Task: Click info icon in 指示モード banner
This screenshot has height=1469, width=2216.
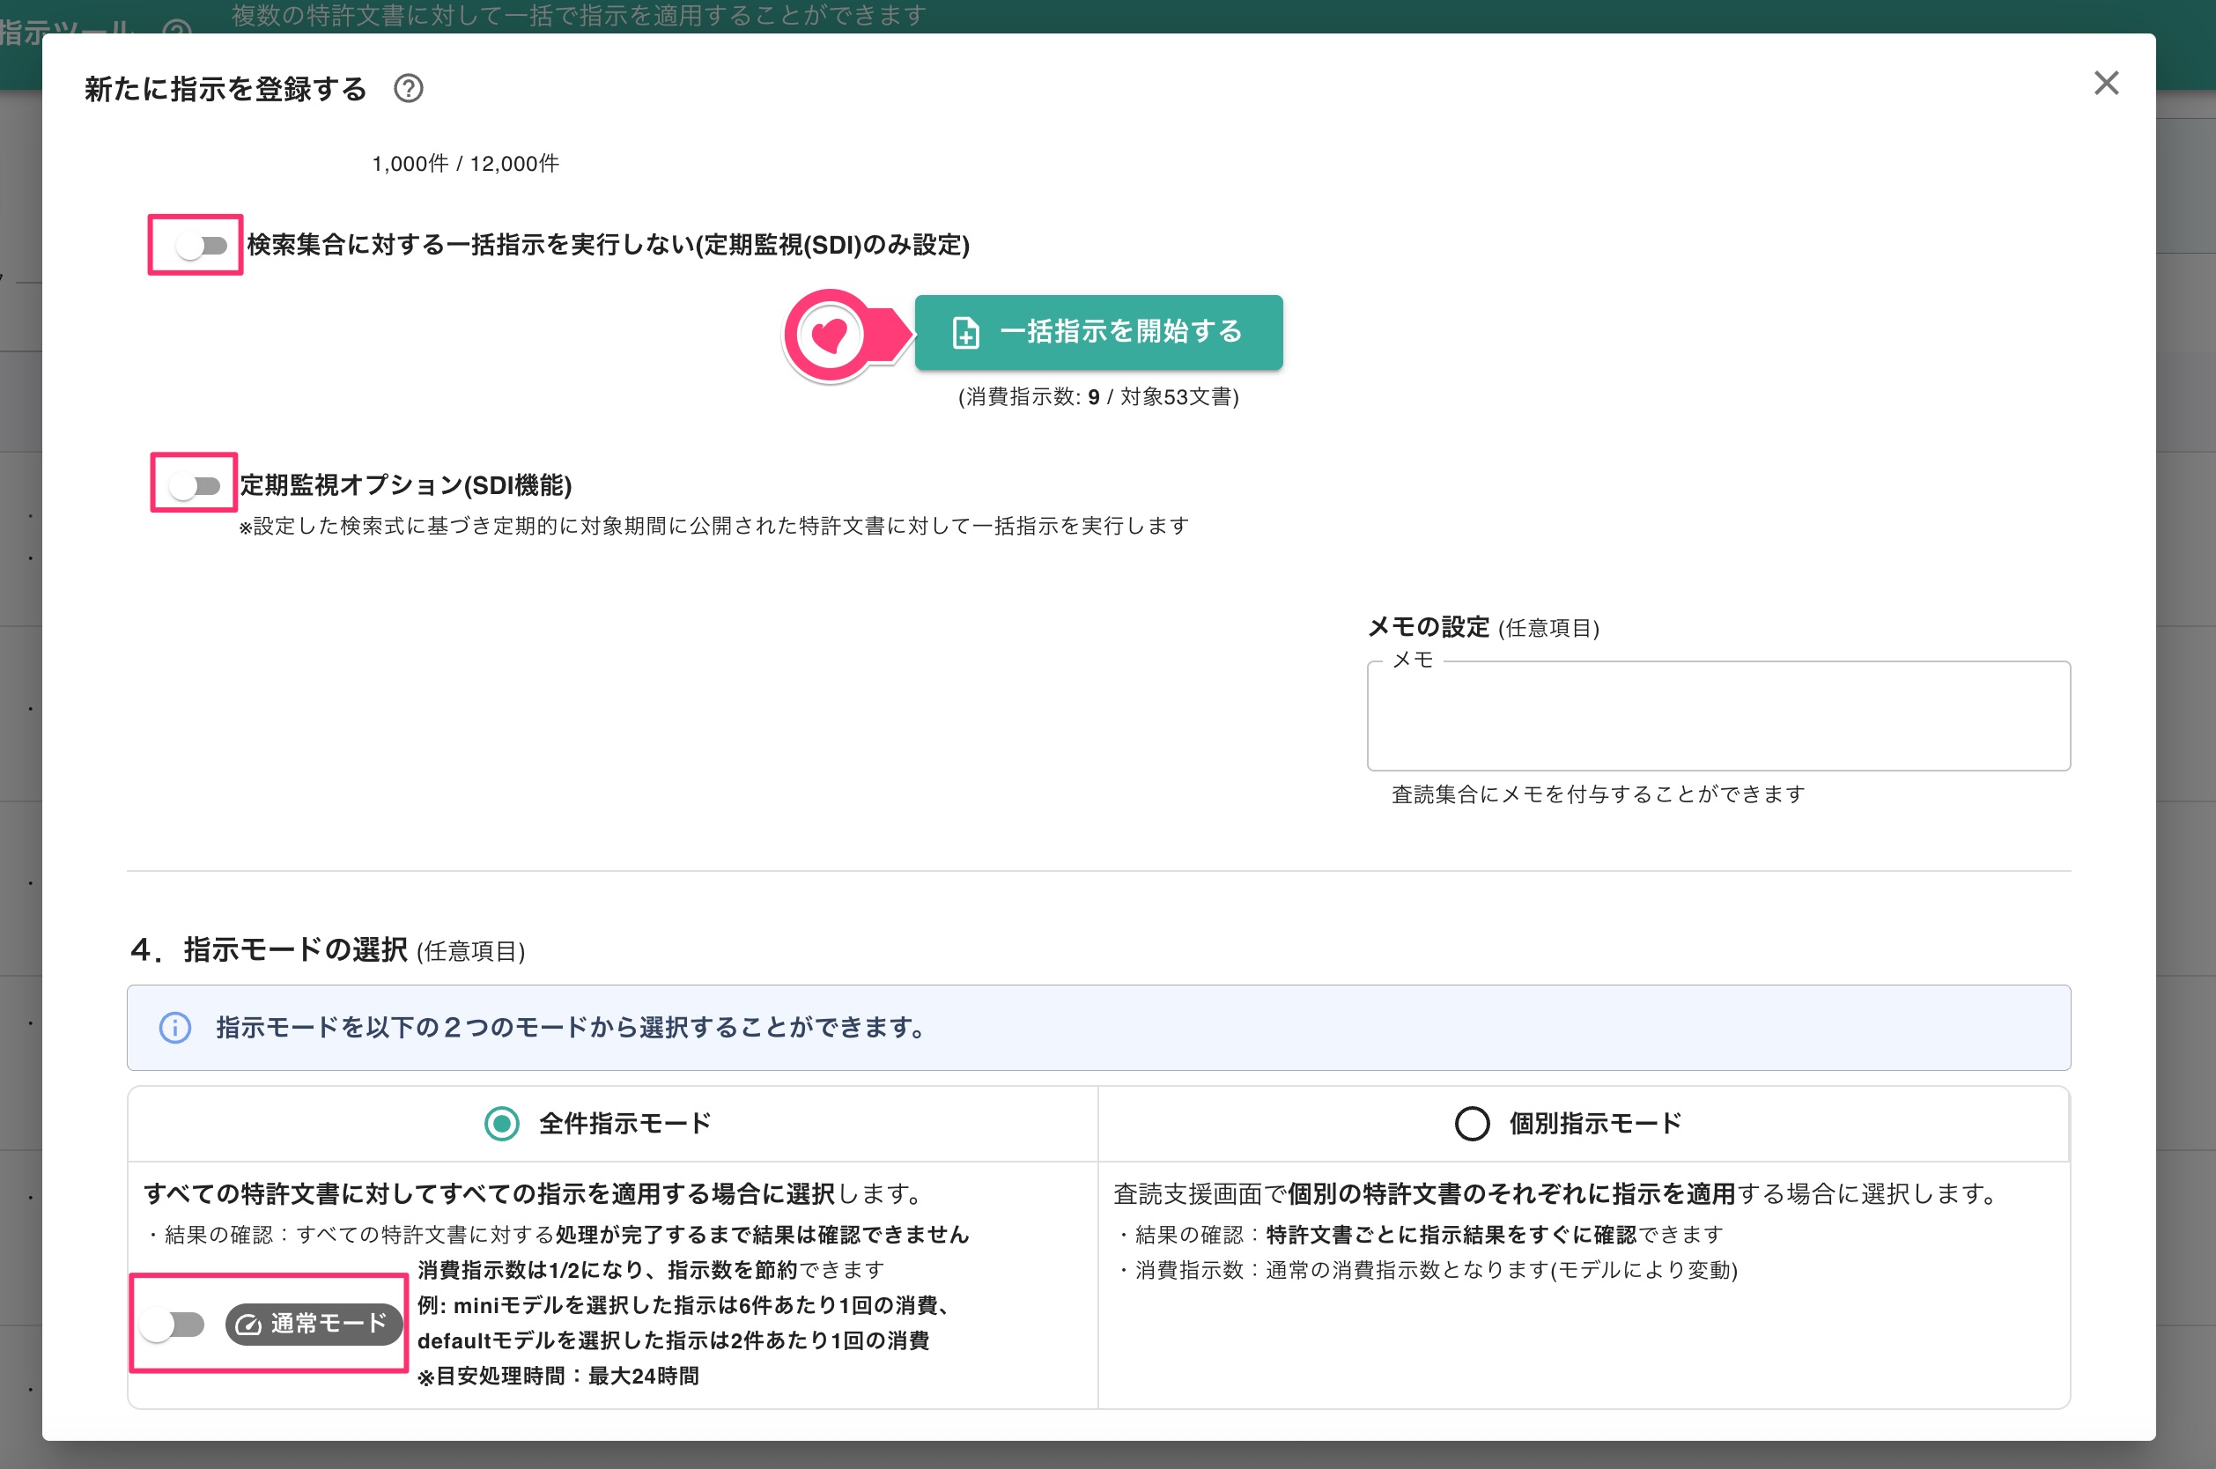Action: (x=175, y=1028)
